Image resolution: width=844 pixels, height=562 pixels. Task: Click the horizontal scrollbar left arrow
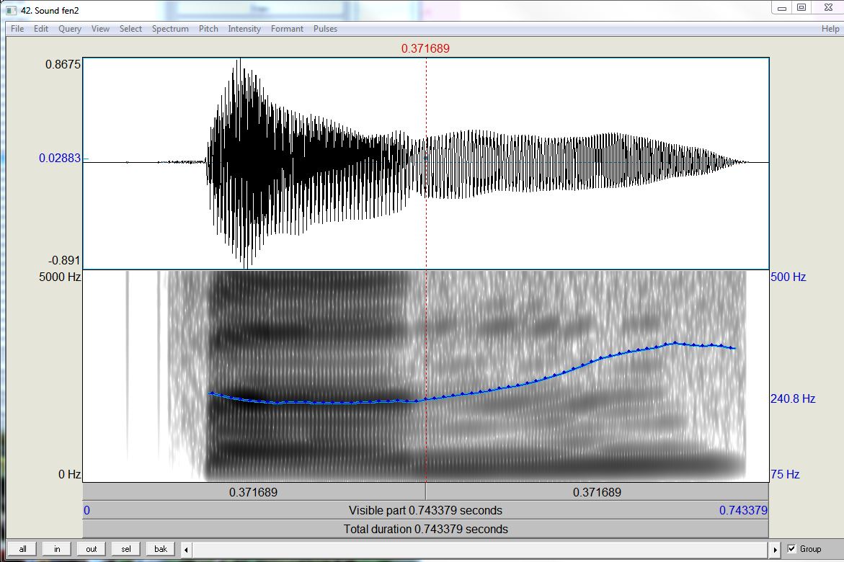pyautogui.click(x=186, y=550)
